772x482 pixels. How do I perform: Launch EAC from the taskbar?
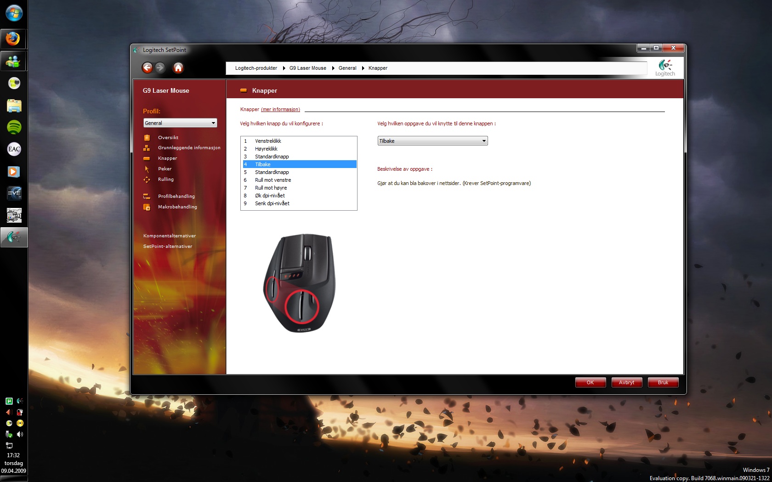(14, 149)
